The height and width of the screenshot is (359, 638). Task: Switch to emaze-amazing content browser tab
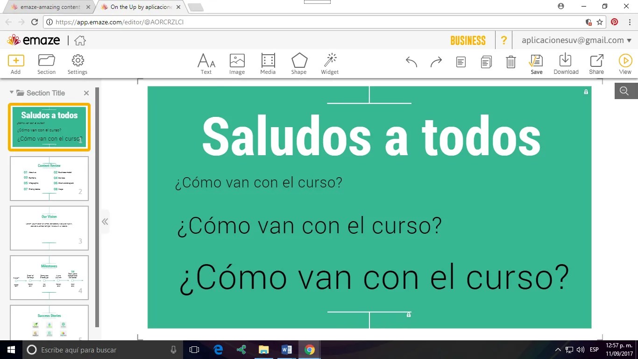(50, 7)
